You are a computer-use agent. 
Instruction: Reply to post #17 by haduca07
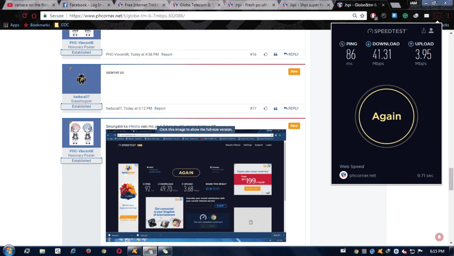pos(291,108)
